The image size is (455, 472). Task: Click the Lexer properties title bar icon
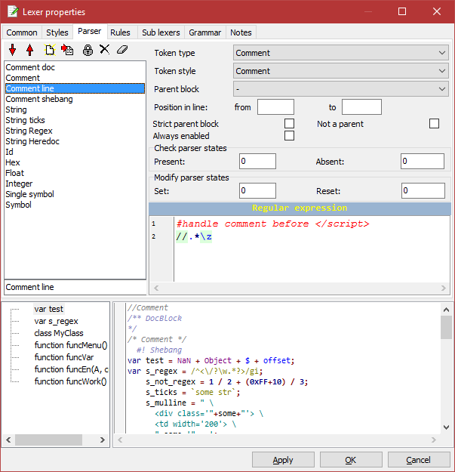pyautogui.click(x=13, y=11)
